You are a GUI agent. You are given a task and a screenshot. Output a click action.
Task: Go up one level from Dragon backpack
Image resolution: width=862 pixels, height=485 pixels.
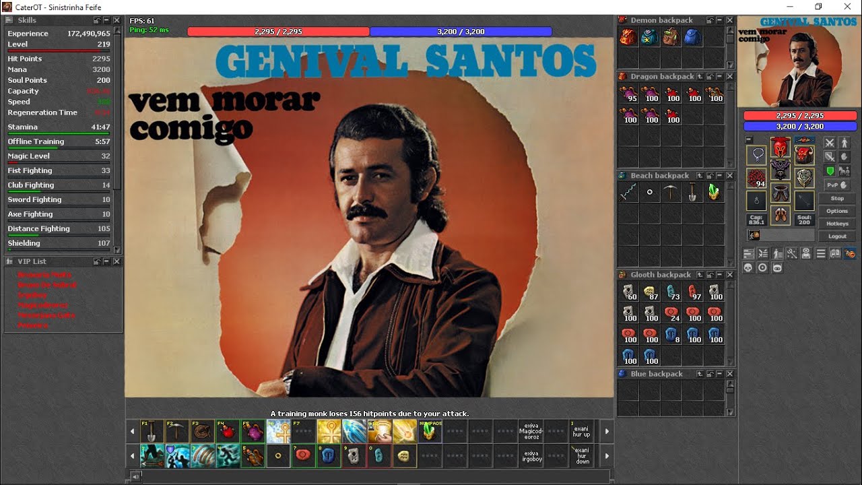click(x=700, y=77)
